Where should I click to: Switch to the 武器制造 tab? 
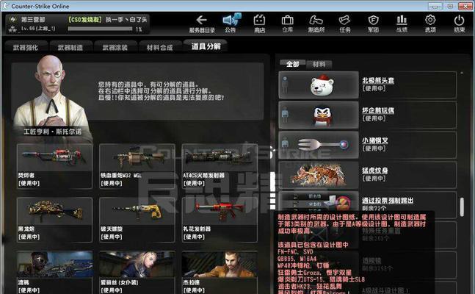pyautogui.click(x=70, y=47)
